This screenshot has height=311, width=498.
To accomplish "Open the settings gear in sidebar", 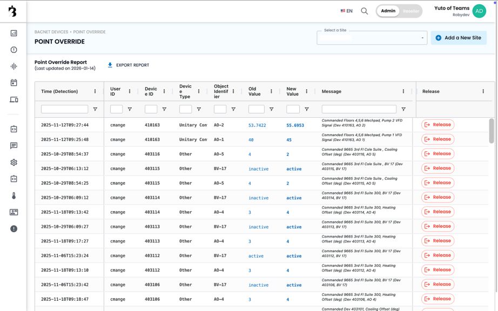I will point(14,162).
